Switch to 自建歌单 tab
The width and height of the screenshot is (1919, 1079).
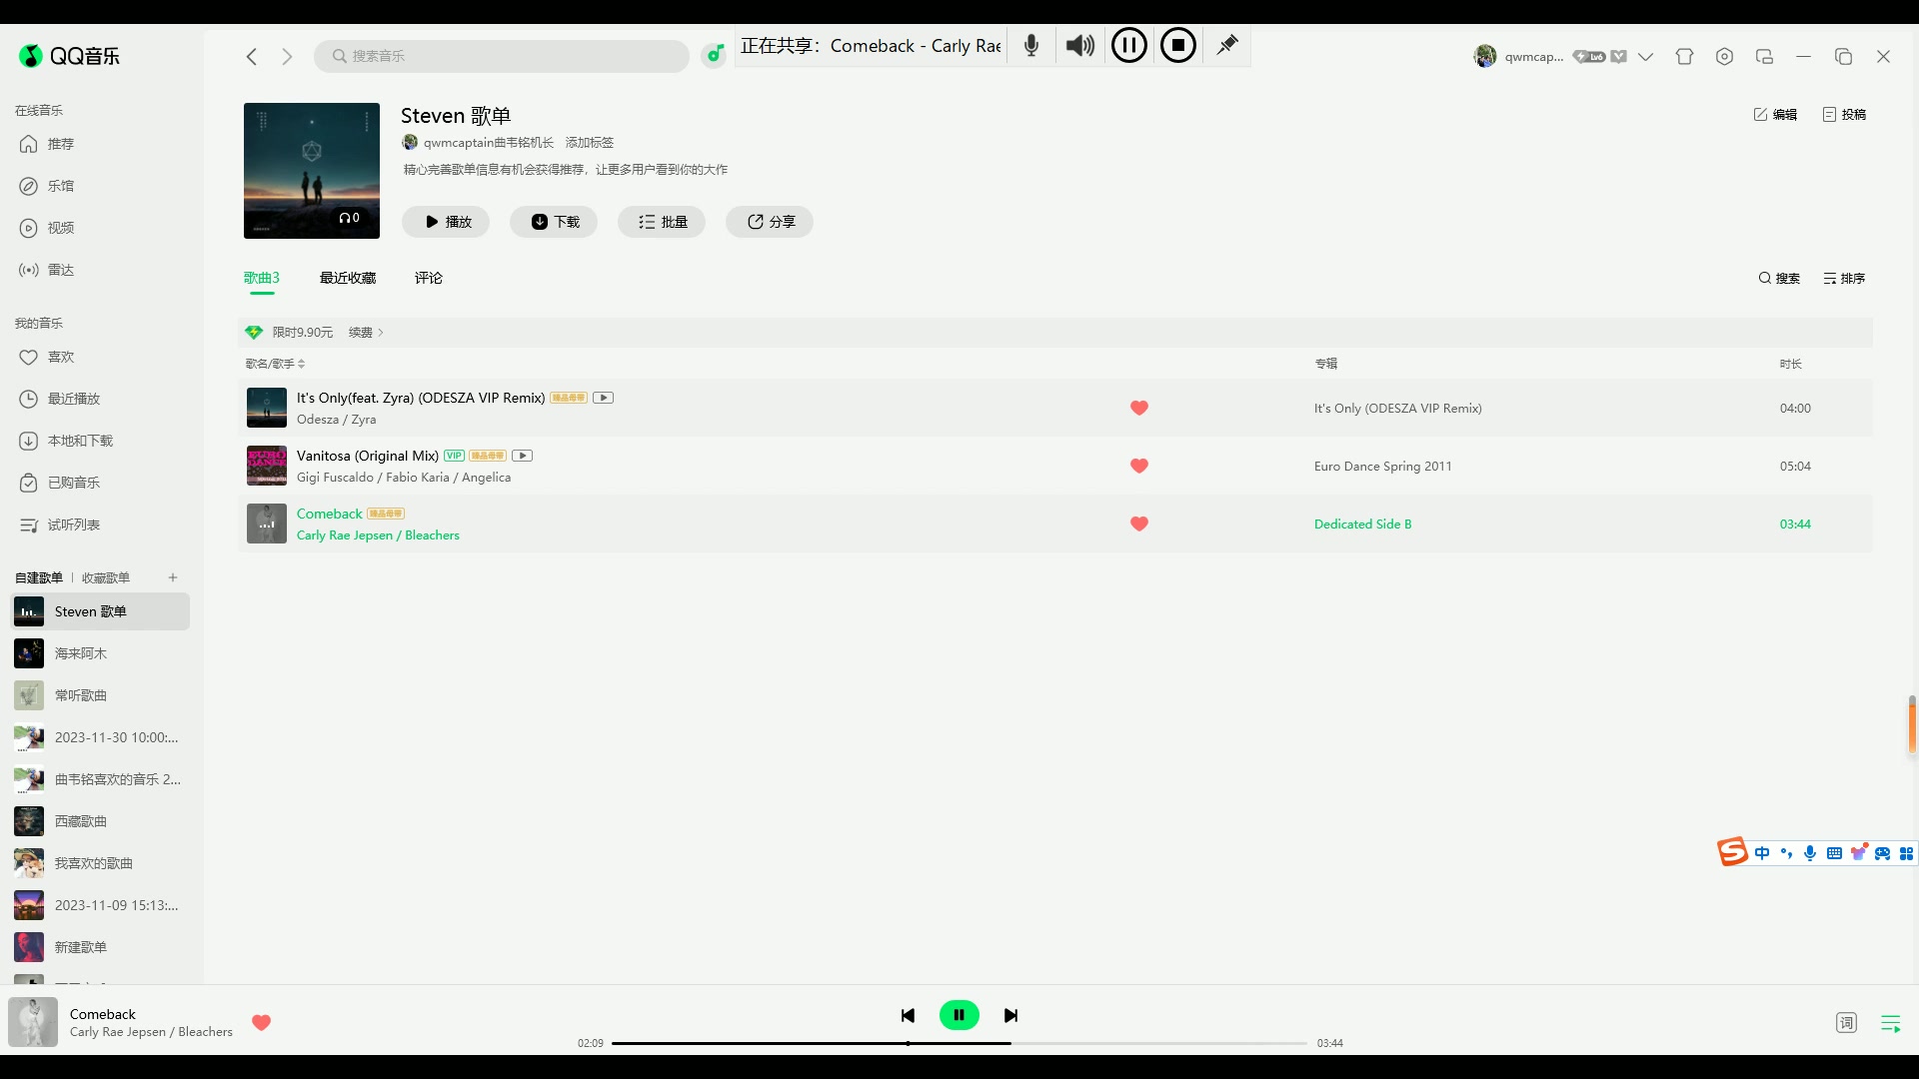coord(39,577)
